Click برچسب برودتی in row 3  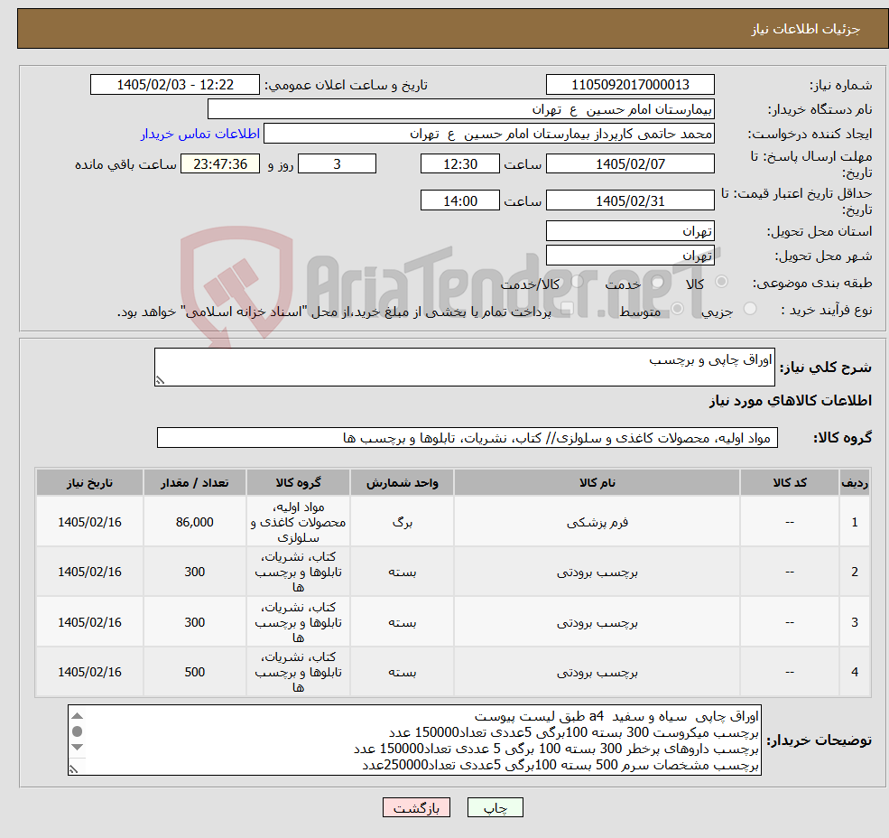597,623
